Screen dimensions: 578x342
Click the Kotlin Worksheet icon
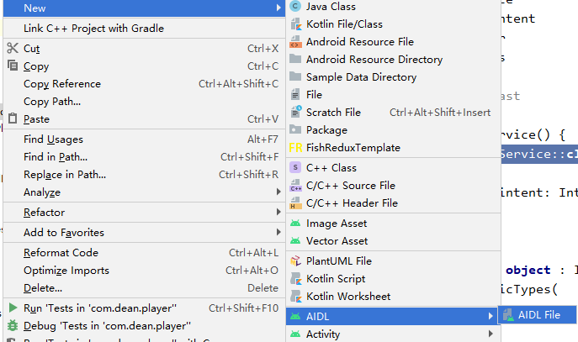point(296,297)
